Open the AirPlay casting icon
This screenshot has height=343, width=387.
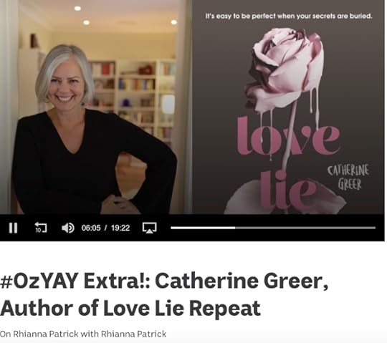pos(149,228)
